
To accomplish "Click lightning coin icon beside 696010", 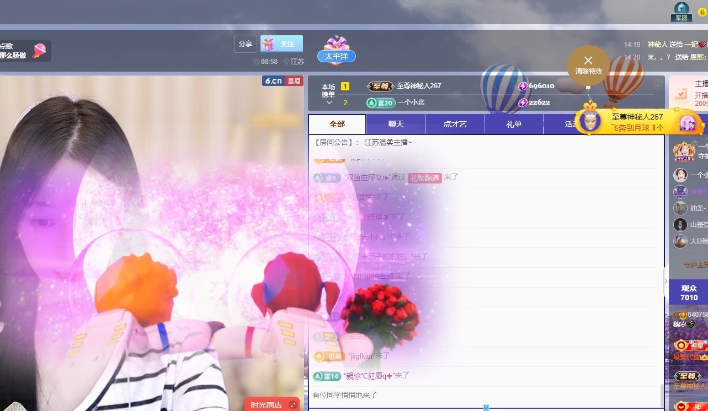I will click(x=523, y=86).
